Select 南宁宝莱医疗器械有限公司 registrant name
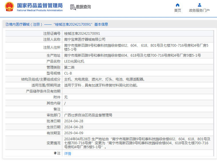The width and height of the screenshot is (217, 161). click(x=85, y=40)
